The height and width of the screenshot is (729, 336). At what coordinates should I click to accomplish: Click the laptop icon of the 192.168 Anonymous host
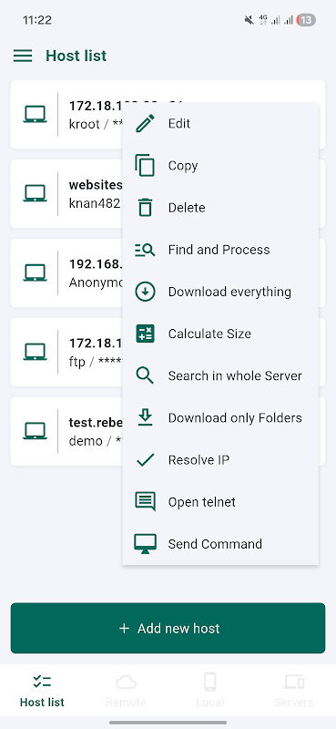click(x=35, y=272)
